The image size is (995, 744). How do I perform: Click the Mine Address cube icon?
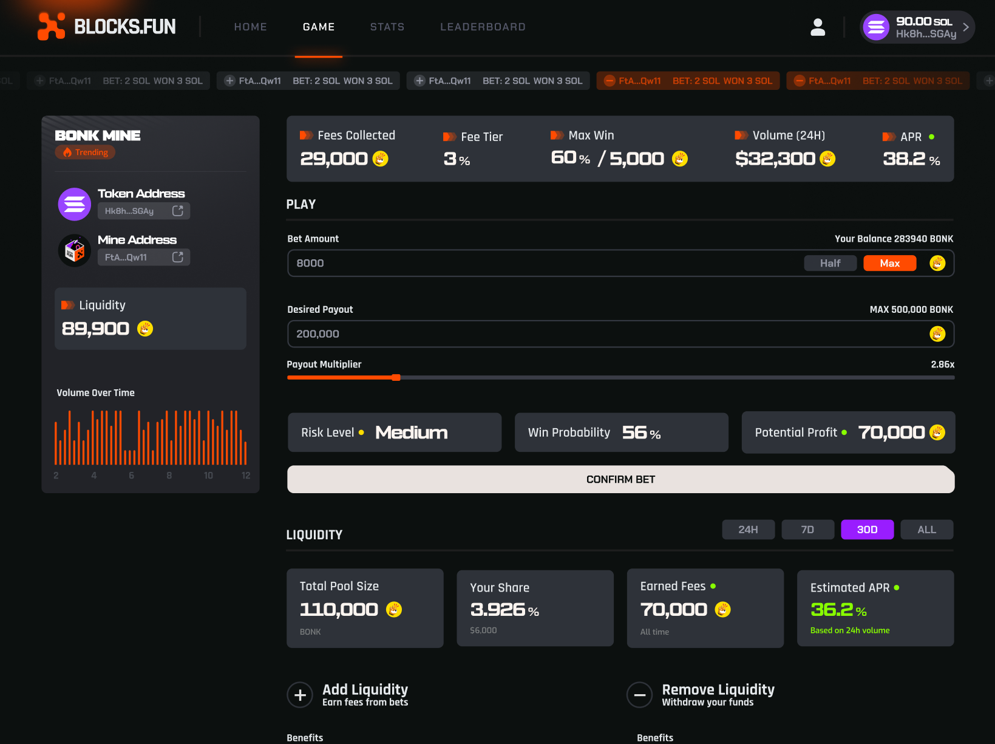[73, 250]
